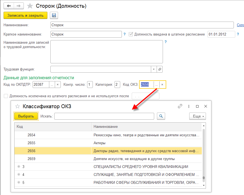Toggle Должность введена в штатное расписание checkbox
Viewport: 244px width, 195px height.
[131, 34]
